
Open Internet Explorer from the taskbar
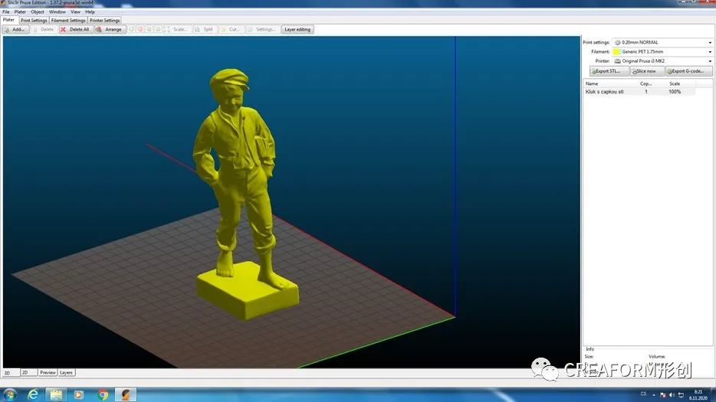tap(33, 394)
